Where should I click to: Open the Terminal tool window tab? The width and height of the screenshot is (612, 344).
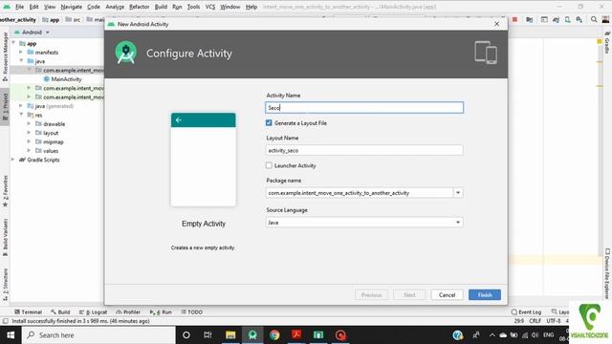(x=28, y=312)
